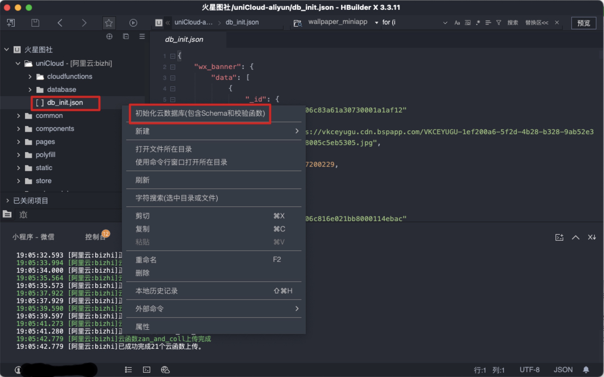
Task: Click the 搜索 button in the search bar
Action: click(x=513, y=23)
